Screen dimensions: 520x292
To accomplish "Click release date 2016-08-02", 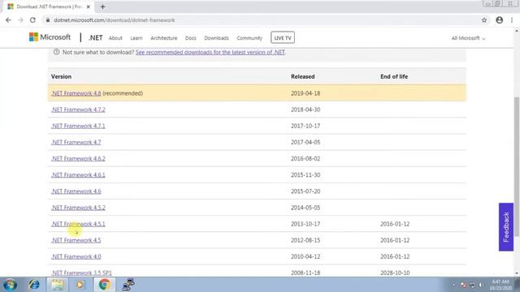I will click(x=305, y=159).
